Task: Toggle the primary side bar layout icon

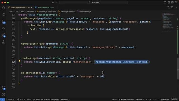Action: 165,3
